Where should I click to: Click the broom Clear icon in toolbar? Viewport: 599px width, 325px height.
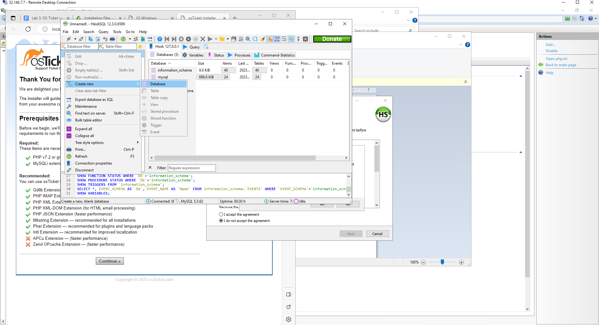[263, 39]
